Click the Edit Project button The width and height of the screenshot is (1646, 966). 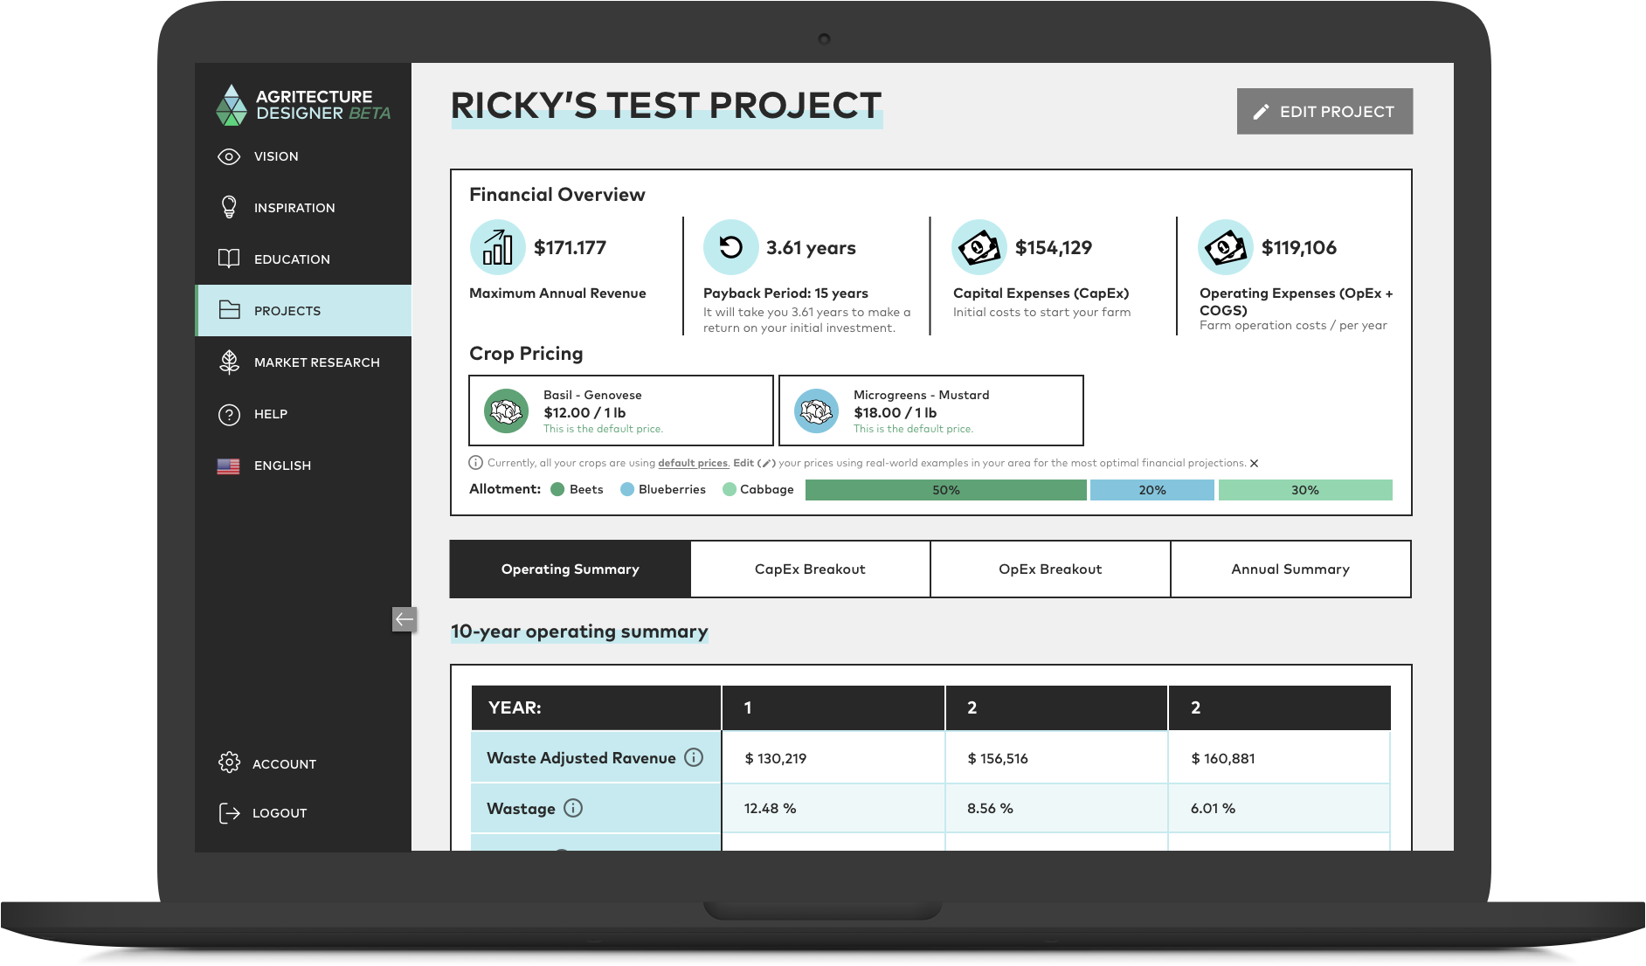point(1324,111)
